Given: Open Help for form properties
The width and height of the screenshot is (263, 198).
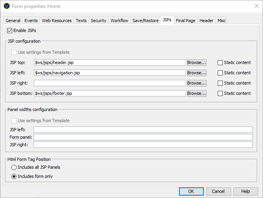Looking at the screenshot, I should point(245,191).
